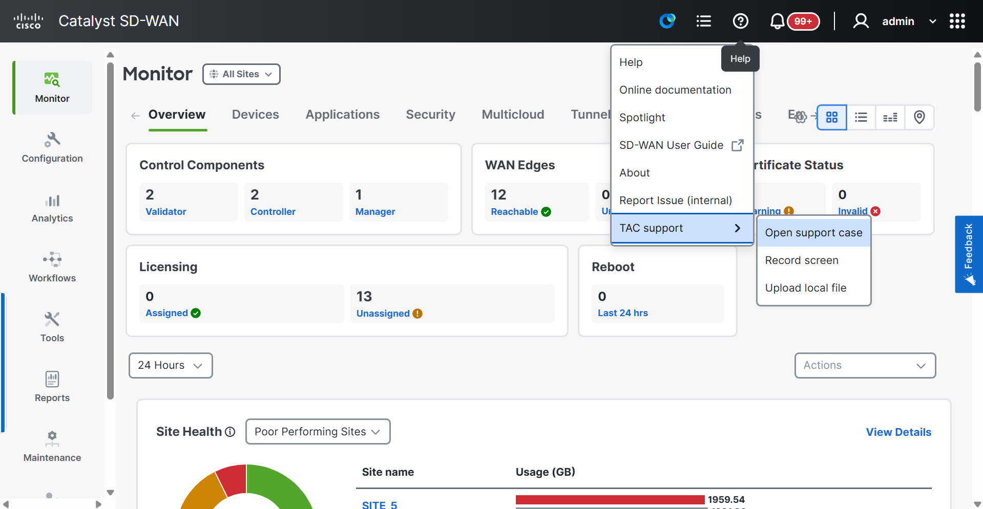The width and height of the screenshot is (983, 509).
Task: Open the apps grid launcher icon
Action: tap(957, 21)
